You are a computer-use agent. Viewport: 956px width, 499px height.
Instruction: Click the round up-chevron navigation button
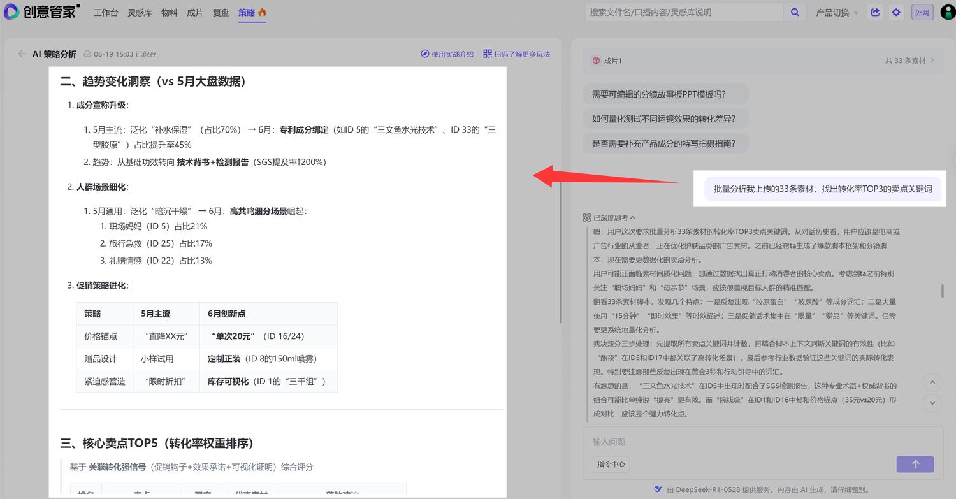click(x=932, y=382)
